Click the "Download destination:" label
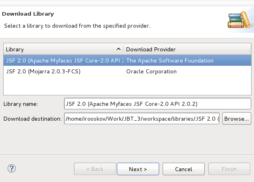The image size is (254, 182). pos(32,119)
